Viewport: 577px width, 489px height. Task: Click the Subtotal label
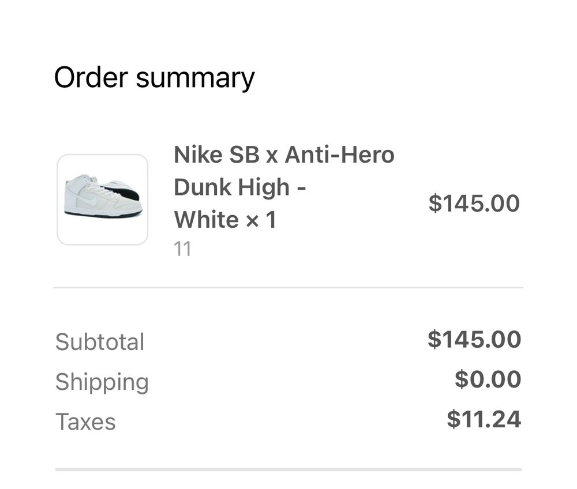pyautogui.click(x=100, y=341)
